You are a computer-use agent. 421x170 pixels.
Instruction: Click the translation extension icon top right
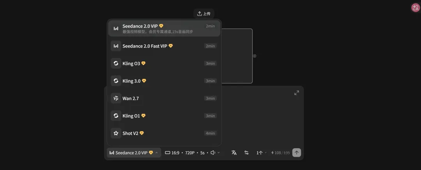416,7
